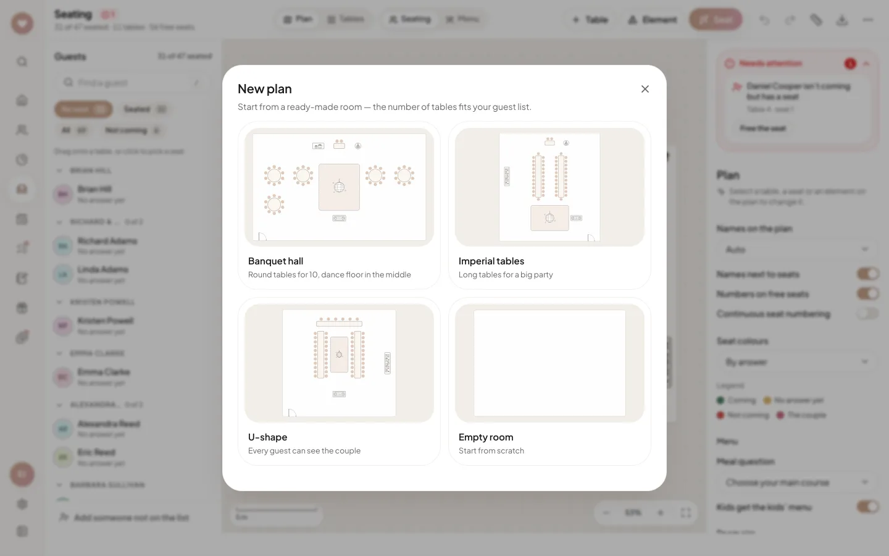The width and height of the screenshot is (889, 556).
Task: Disable Numbers on free seats switch
Action: click(867, 293)
